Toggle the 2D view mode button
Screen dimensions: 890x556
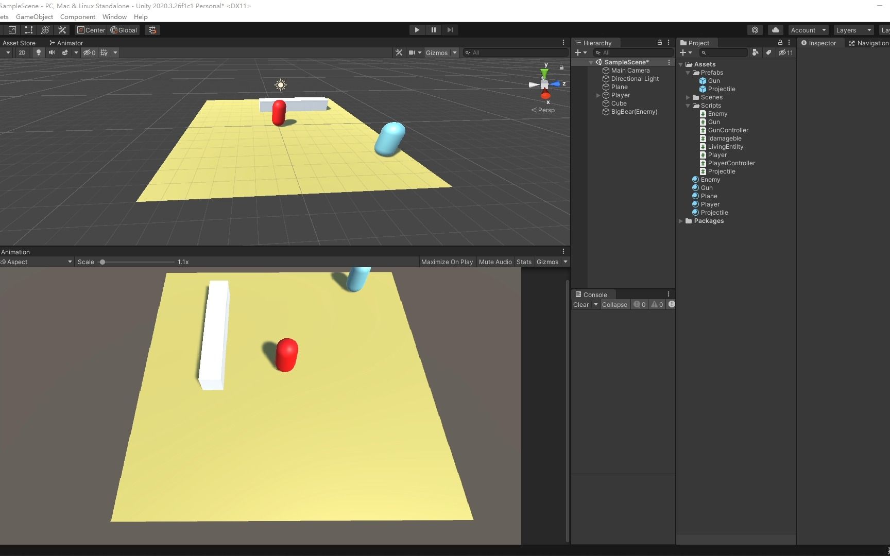click(22, 53)
